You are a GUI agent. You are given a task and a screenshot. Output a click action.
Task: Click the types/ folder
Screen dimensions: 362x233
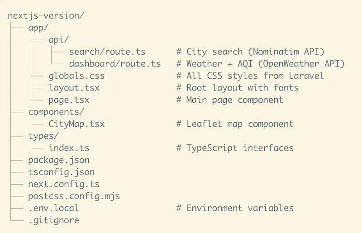(x=43, y=136)
